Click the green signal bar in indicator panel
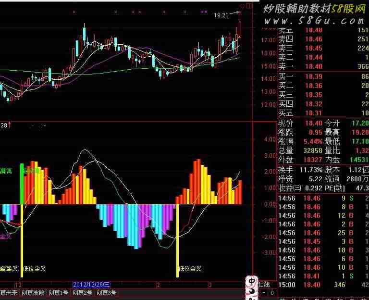 click(22, 184)
